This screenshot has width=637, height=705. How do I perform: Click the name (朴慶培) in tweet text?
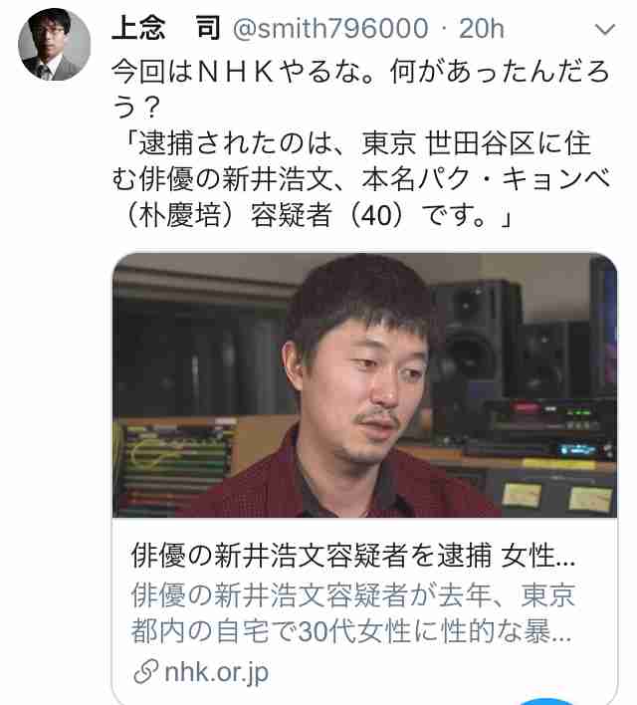click(180, 215)
